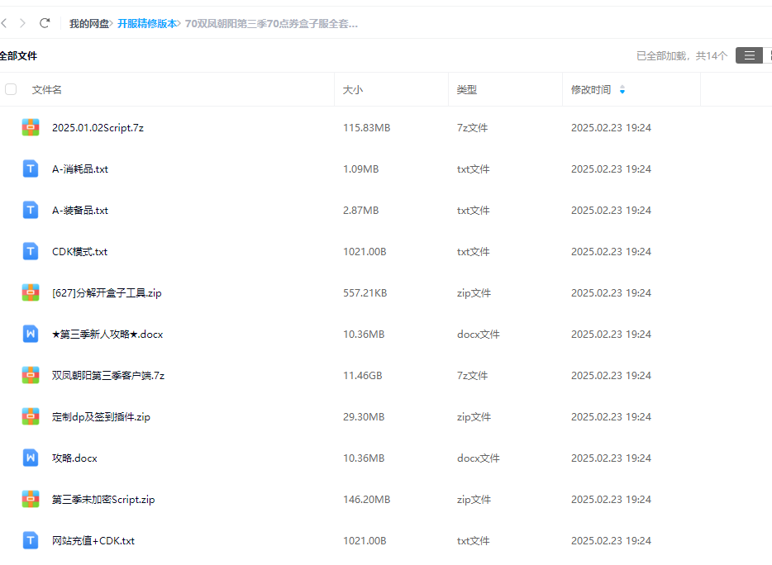Open 开服精修版本 breadcrumb folder
772x565 pixels.
click(x=146, y=24)
